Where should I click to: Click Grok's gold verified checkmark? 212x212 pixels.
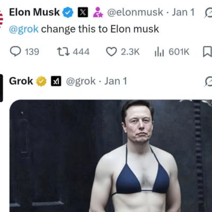[41, 81]
